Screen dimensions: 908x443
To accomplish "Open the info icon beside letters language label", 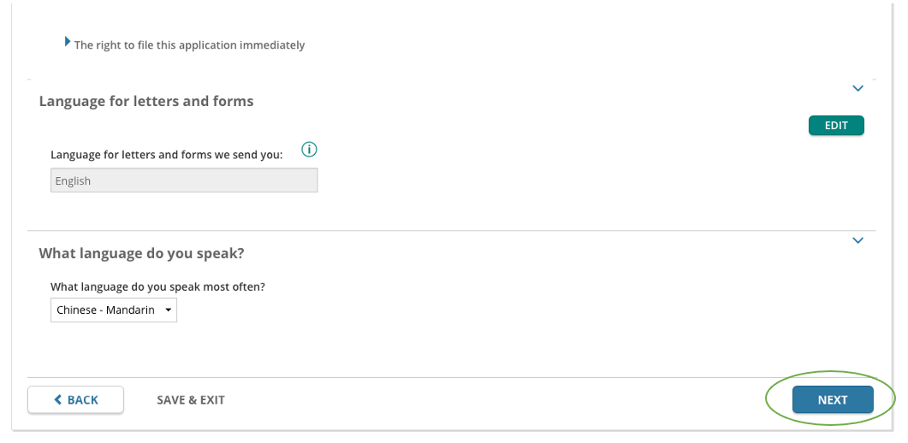I will pyautogui.click(x=309, y=150).
